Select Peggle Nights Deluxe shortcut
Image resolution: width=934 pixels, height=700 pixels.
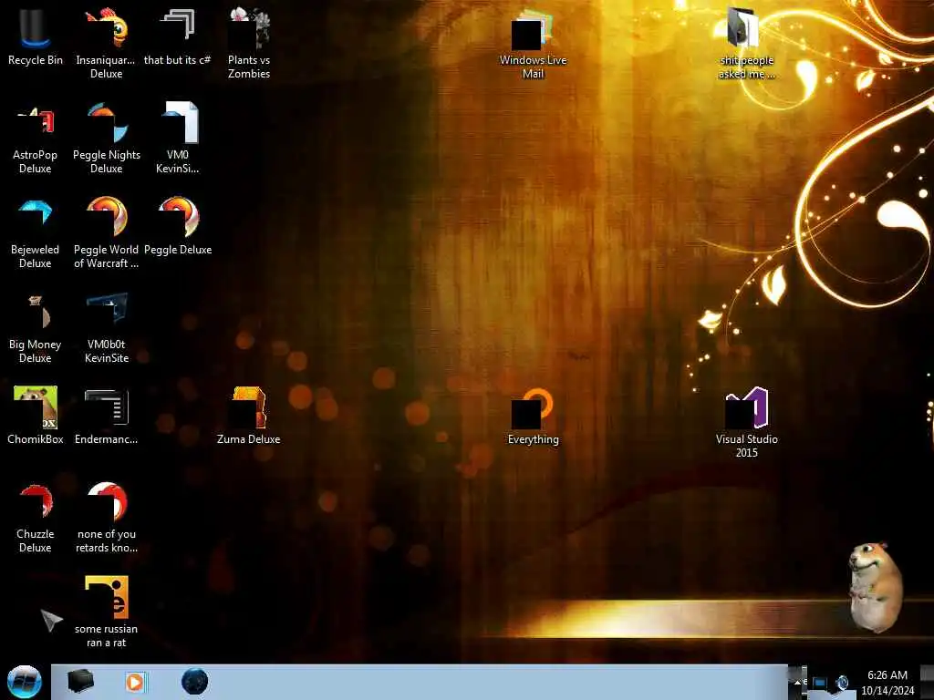tap(106, 139)
